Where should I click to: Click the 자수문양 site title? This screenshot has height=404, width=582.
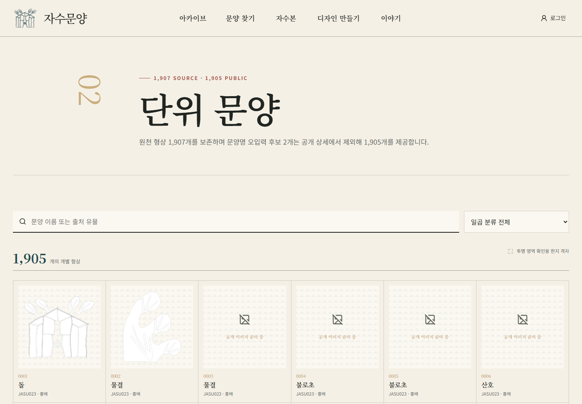tap(65, 19)
